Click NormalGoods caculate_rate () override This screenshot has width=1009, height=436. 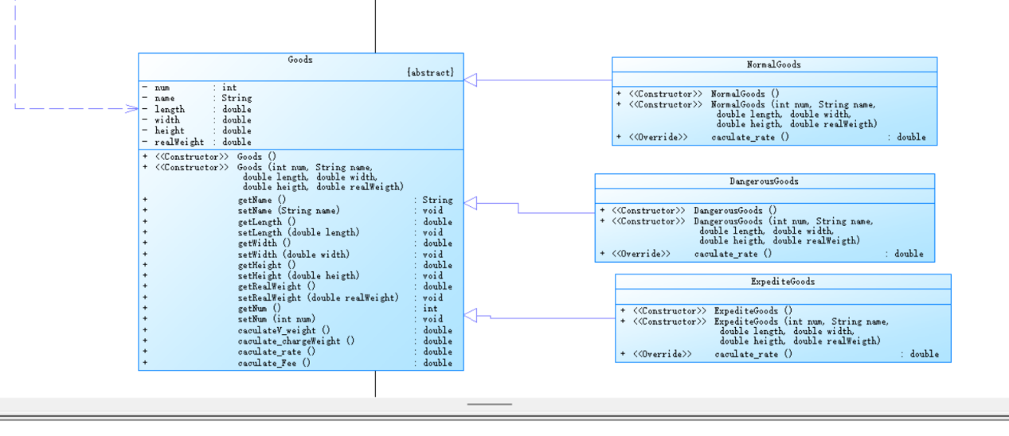tap(771, 137)
